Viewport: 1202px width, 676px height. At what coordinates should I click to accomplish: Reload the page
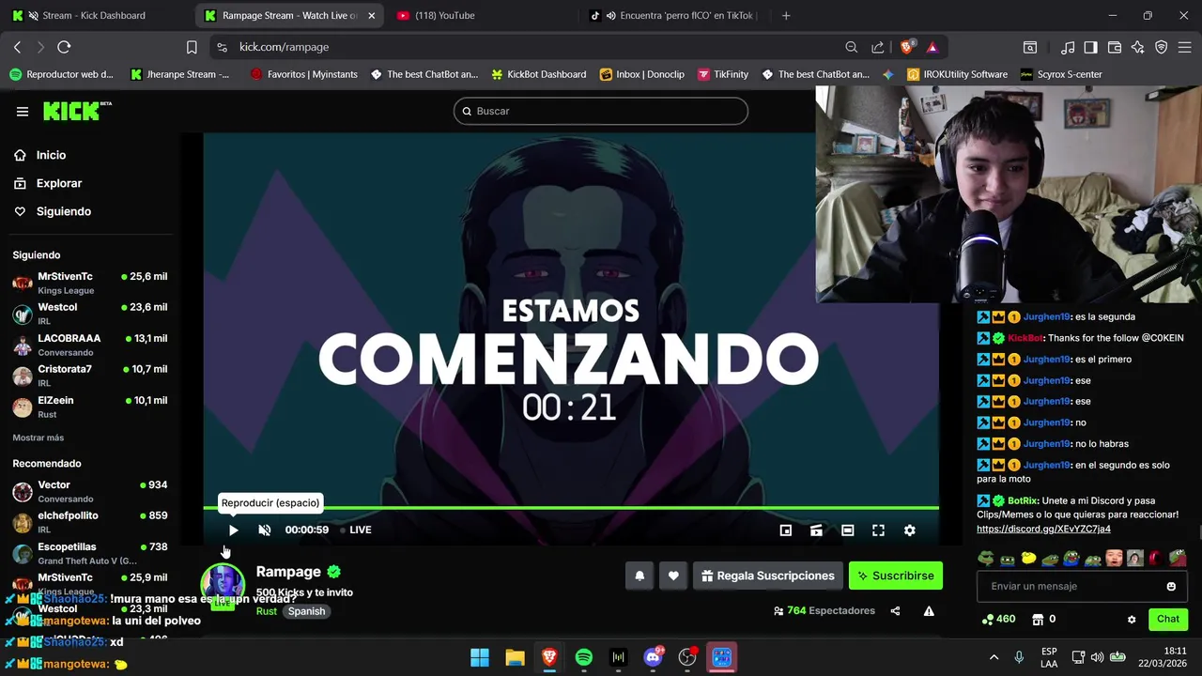coord(64,47)
